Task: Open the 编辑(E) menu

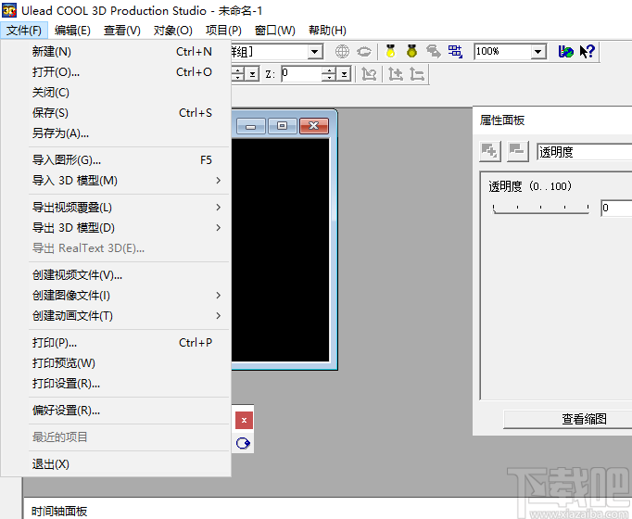Action: coord(72,31)
